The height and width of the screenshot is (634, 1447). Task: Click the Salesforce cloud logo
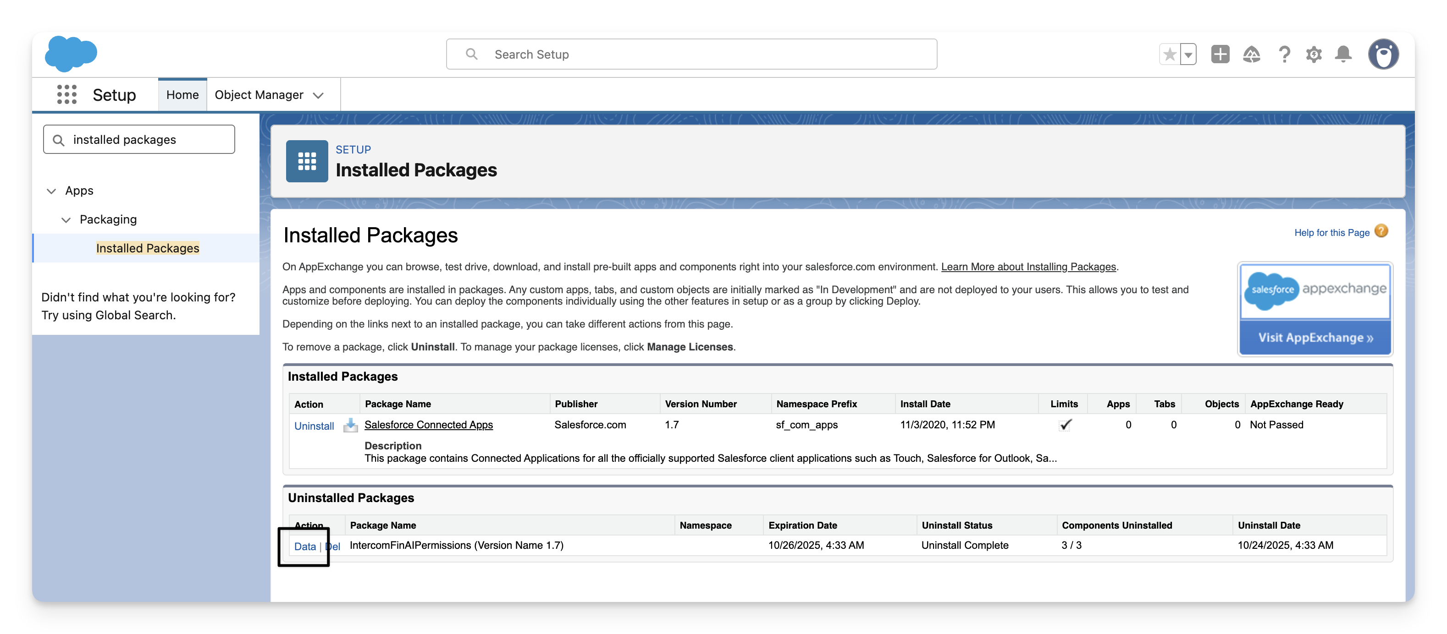click(71, 54)
